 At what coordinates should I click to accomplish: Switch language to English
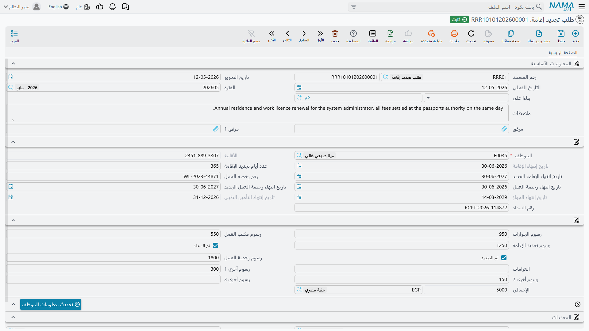coord(58,7)
